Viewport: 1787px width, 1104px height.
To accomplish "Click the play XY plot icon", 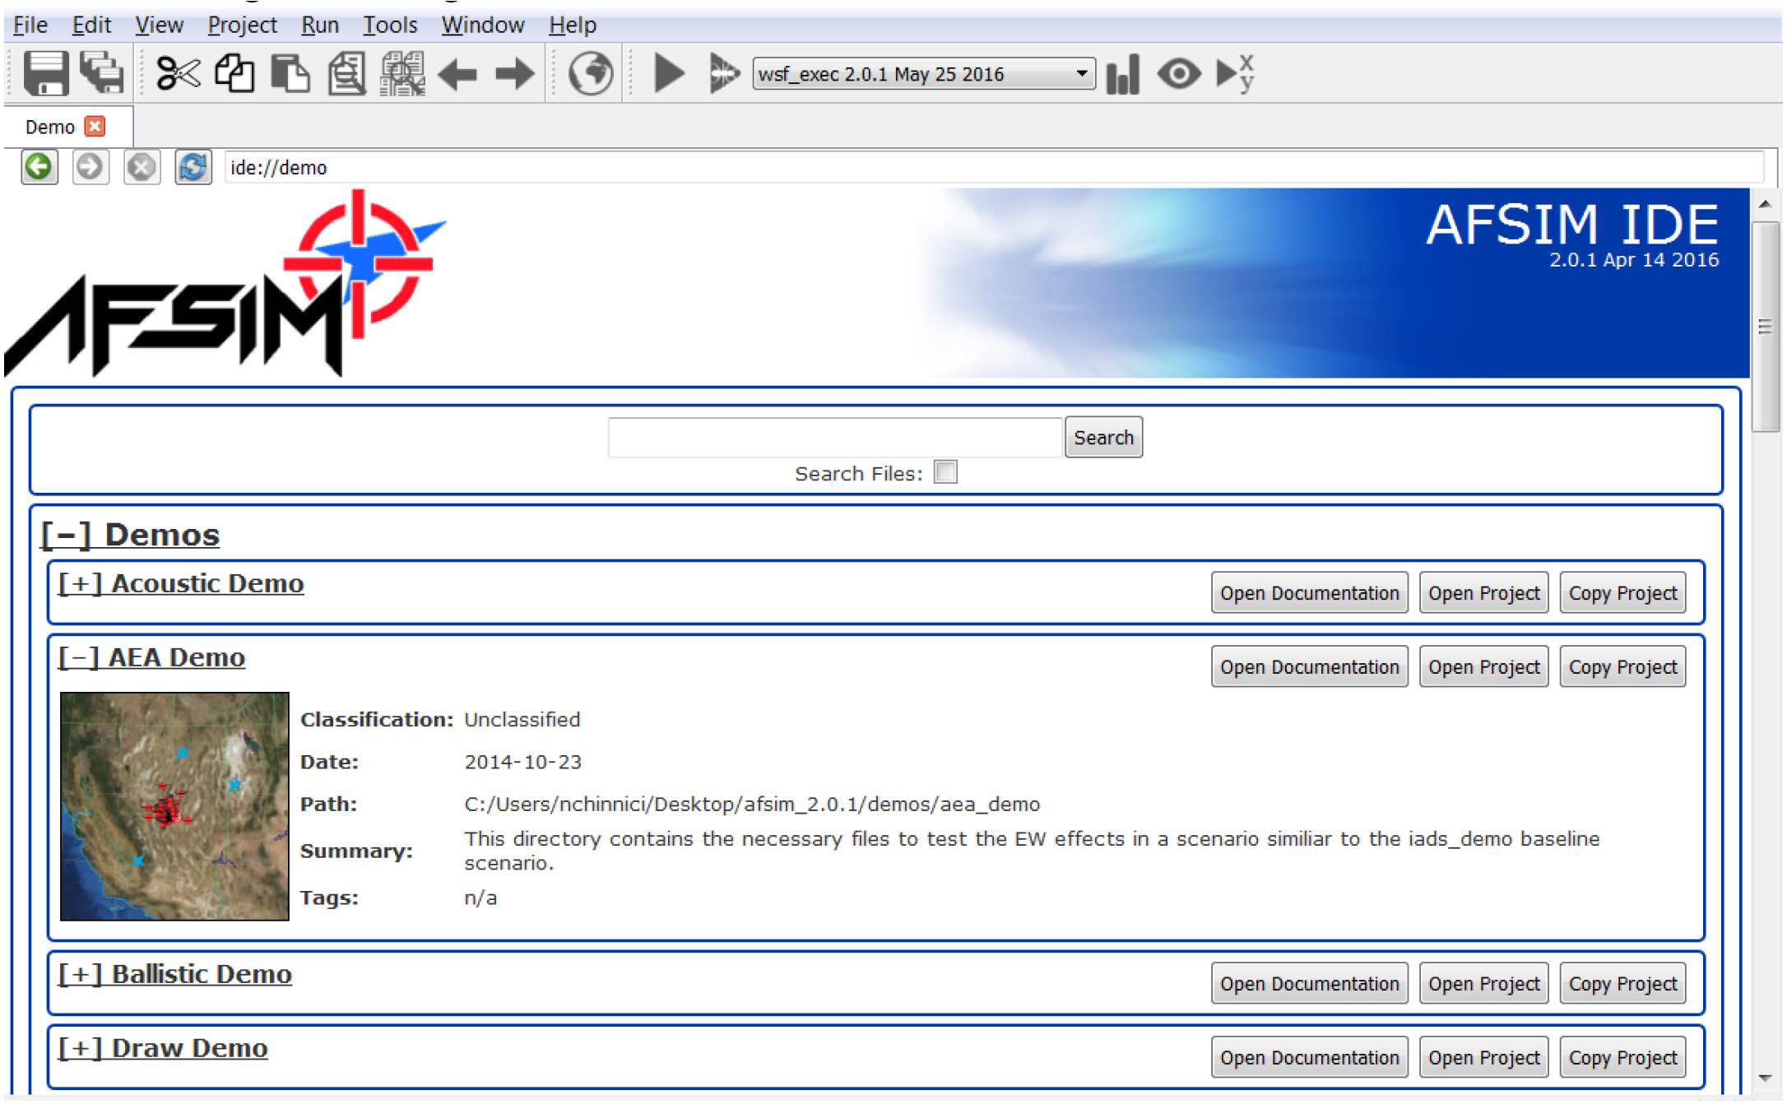I will click(x=1234, y=74).
